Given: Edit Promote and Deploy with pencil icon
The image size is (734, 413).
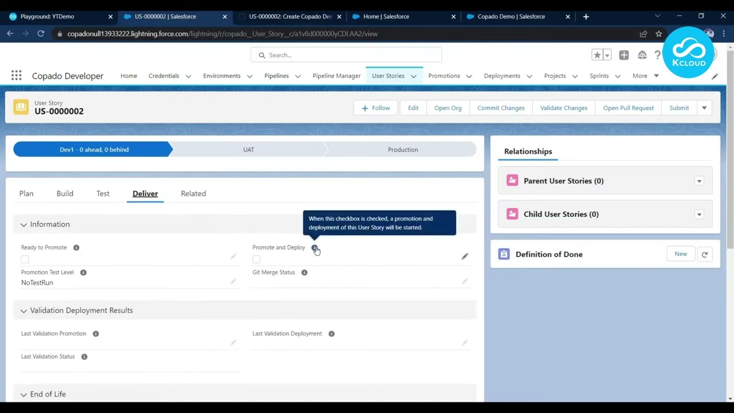Looking at the screenshot, I should point(464,256).
